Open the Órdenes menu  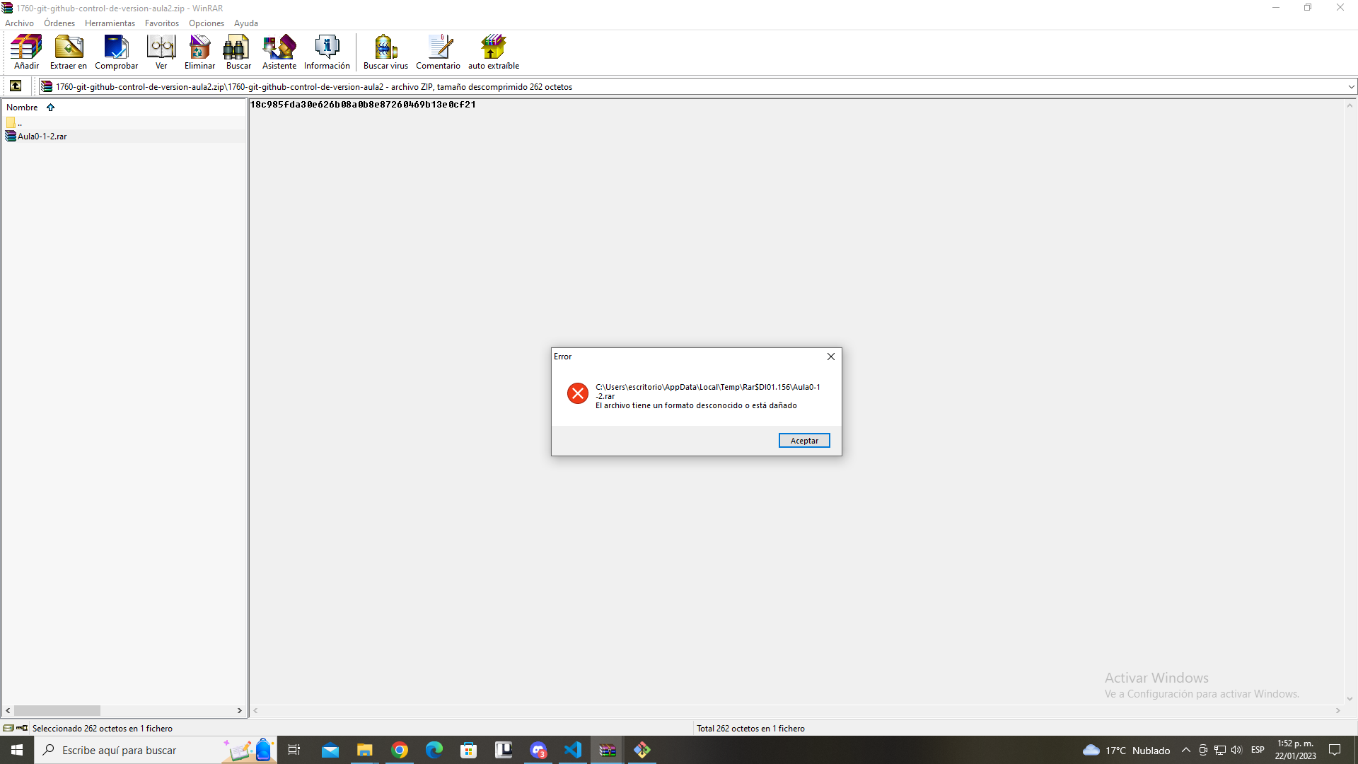click(x=59, y=23)
